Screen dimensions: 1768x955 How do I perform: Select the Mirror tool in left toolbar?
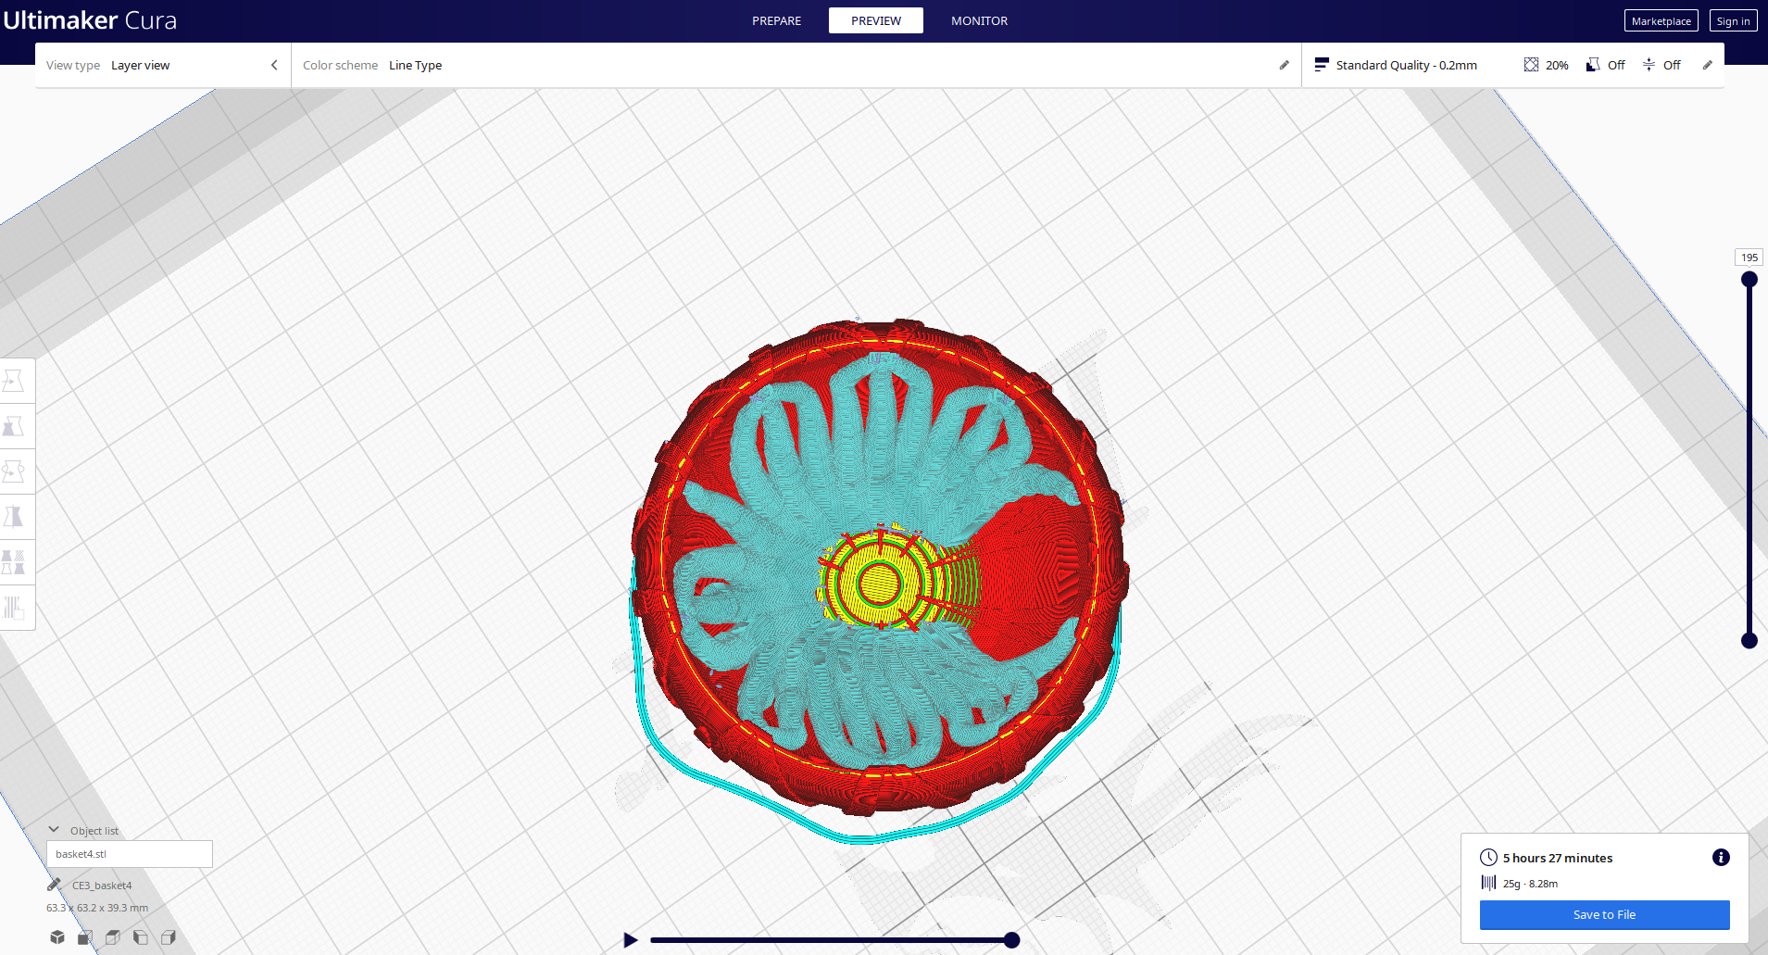click(14, 517)
